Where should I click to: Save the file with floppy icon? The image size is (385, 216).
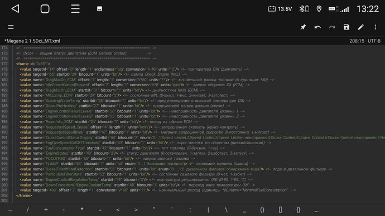[346, 27]
